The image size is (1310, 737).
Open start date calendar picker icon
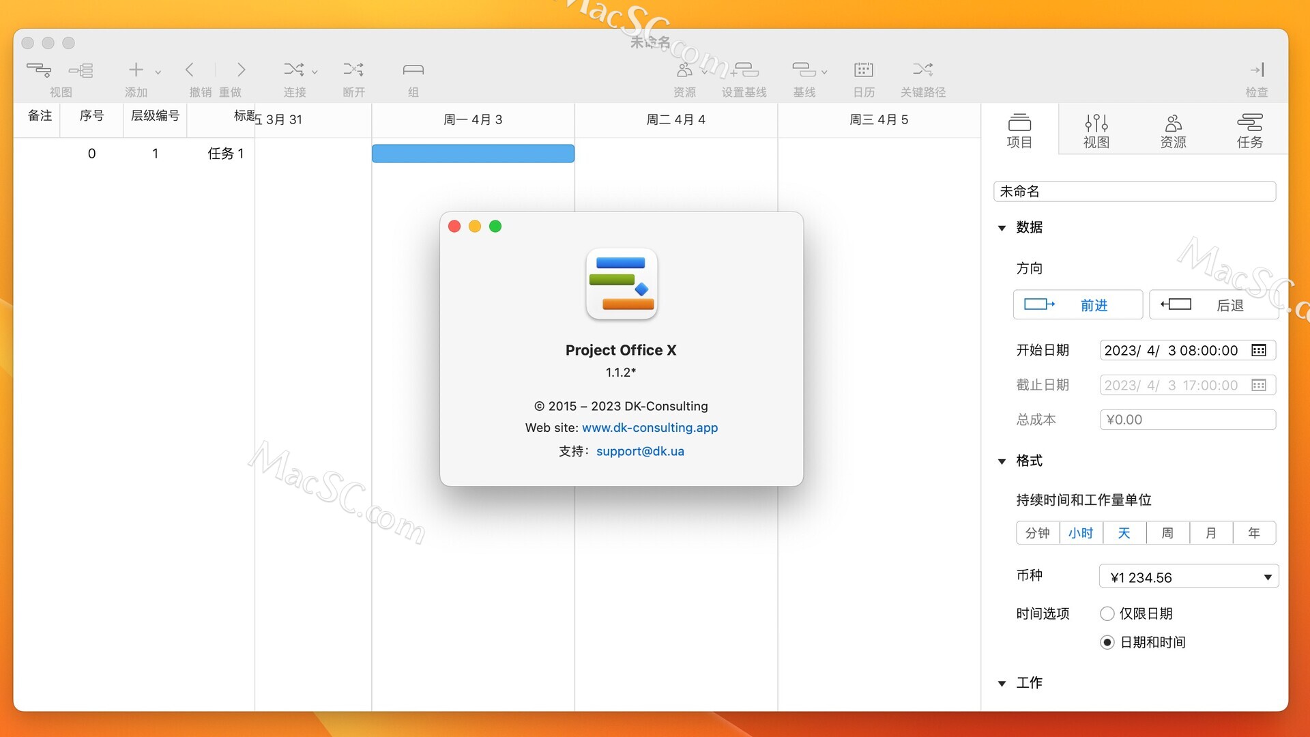[x=1259, y=350]
